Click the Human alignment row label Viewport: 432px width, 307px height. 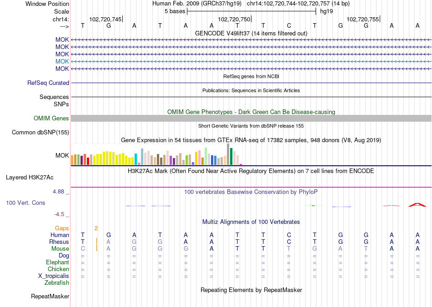[60, 235]
